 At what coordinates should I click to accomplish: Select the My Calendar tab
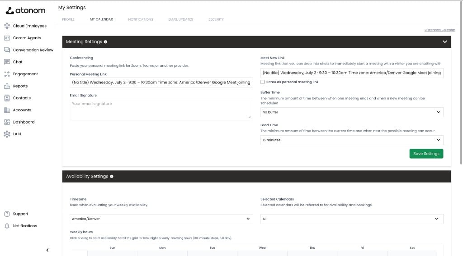(101, 19)
